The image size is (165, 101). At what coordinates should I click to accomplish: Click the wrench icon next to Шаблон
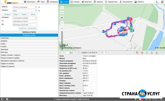tap(39, 7)
